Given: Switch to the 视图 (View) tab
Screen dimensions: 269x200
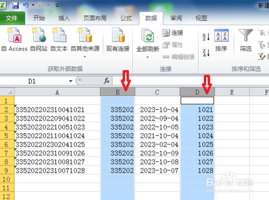Looking at the screenshot, I should point(201,18).
